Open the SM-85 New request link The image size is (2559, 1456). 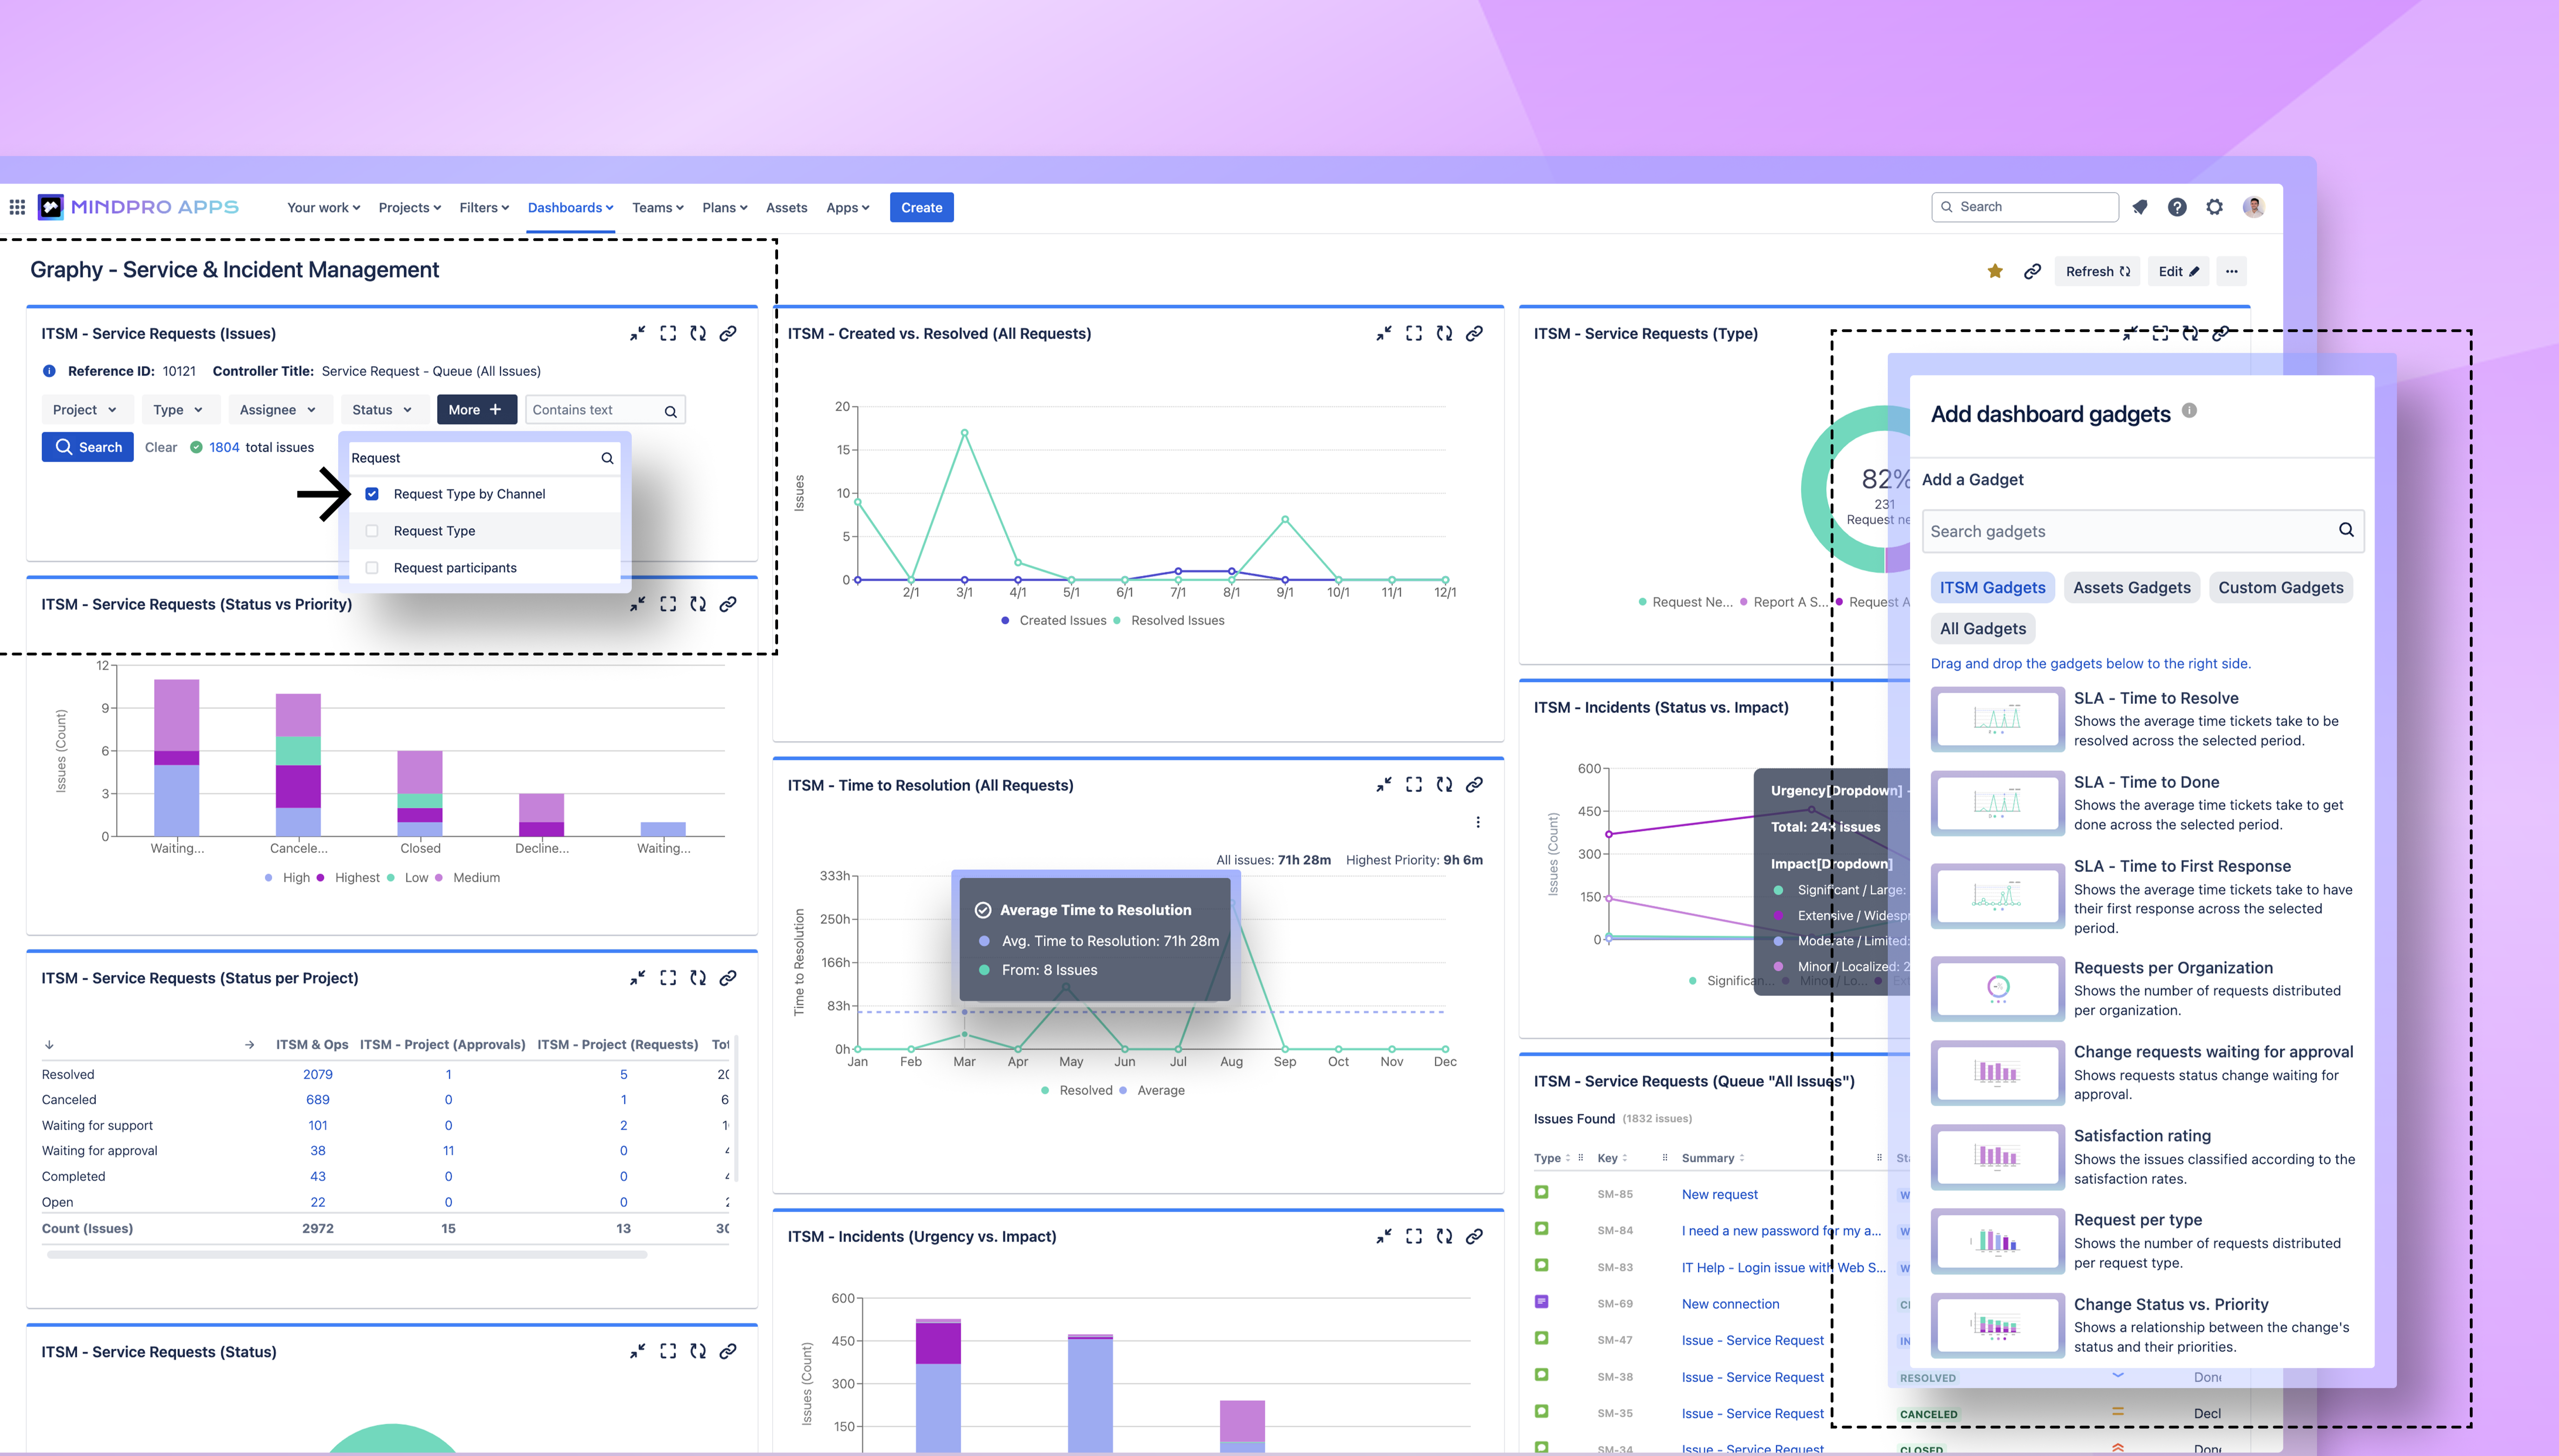1719,1194
